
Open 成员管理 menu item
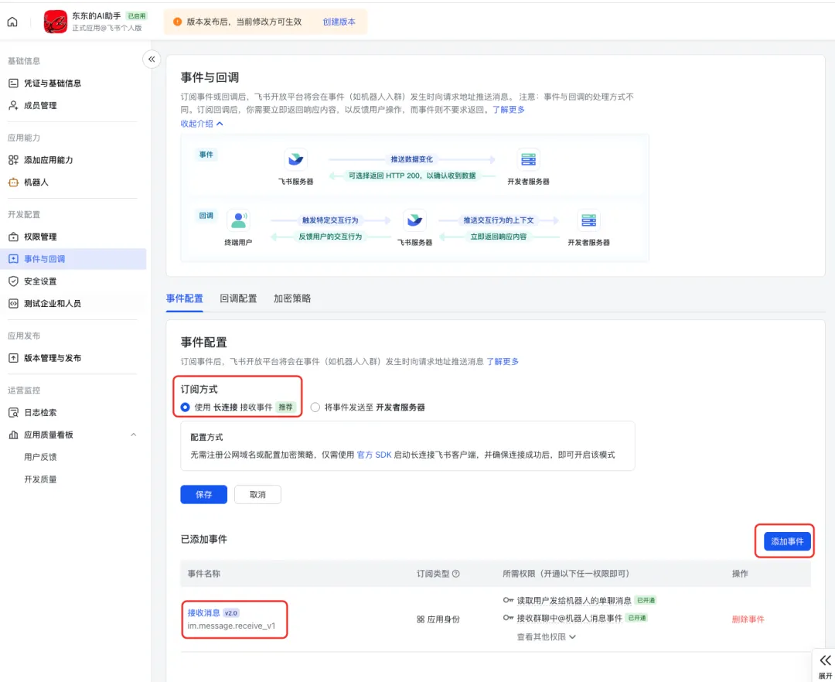tap(73, 105)
